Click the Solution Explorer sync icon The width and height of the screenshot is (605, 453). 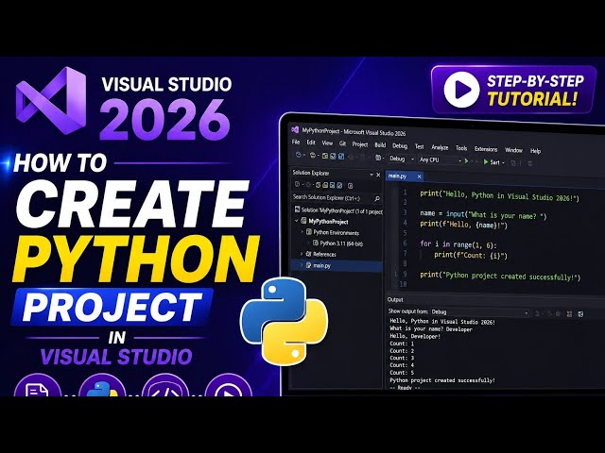click(x=318, y=185)
